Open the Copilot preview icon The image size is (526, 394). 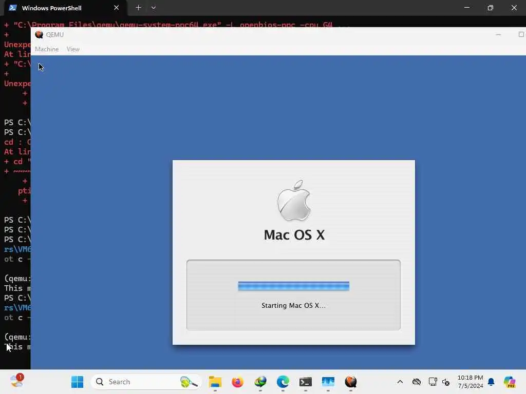pos(510,382)
